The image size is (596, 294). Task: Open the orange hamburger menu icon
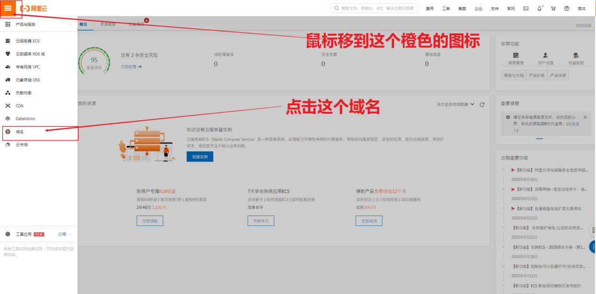8,8
